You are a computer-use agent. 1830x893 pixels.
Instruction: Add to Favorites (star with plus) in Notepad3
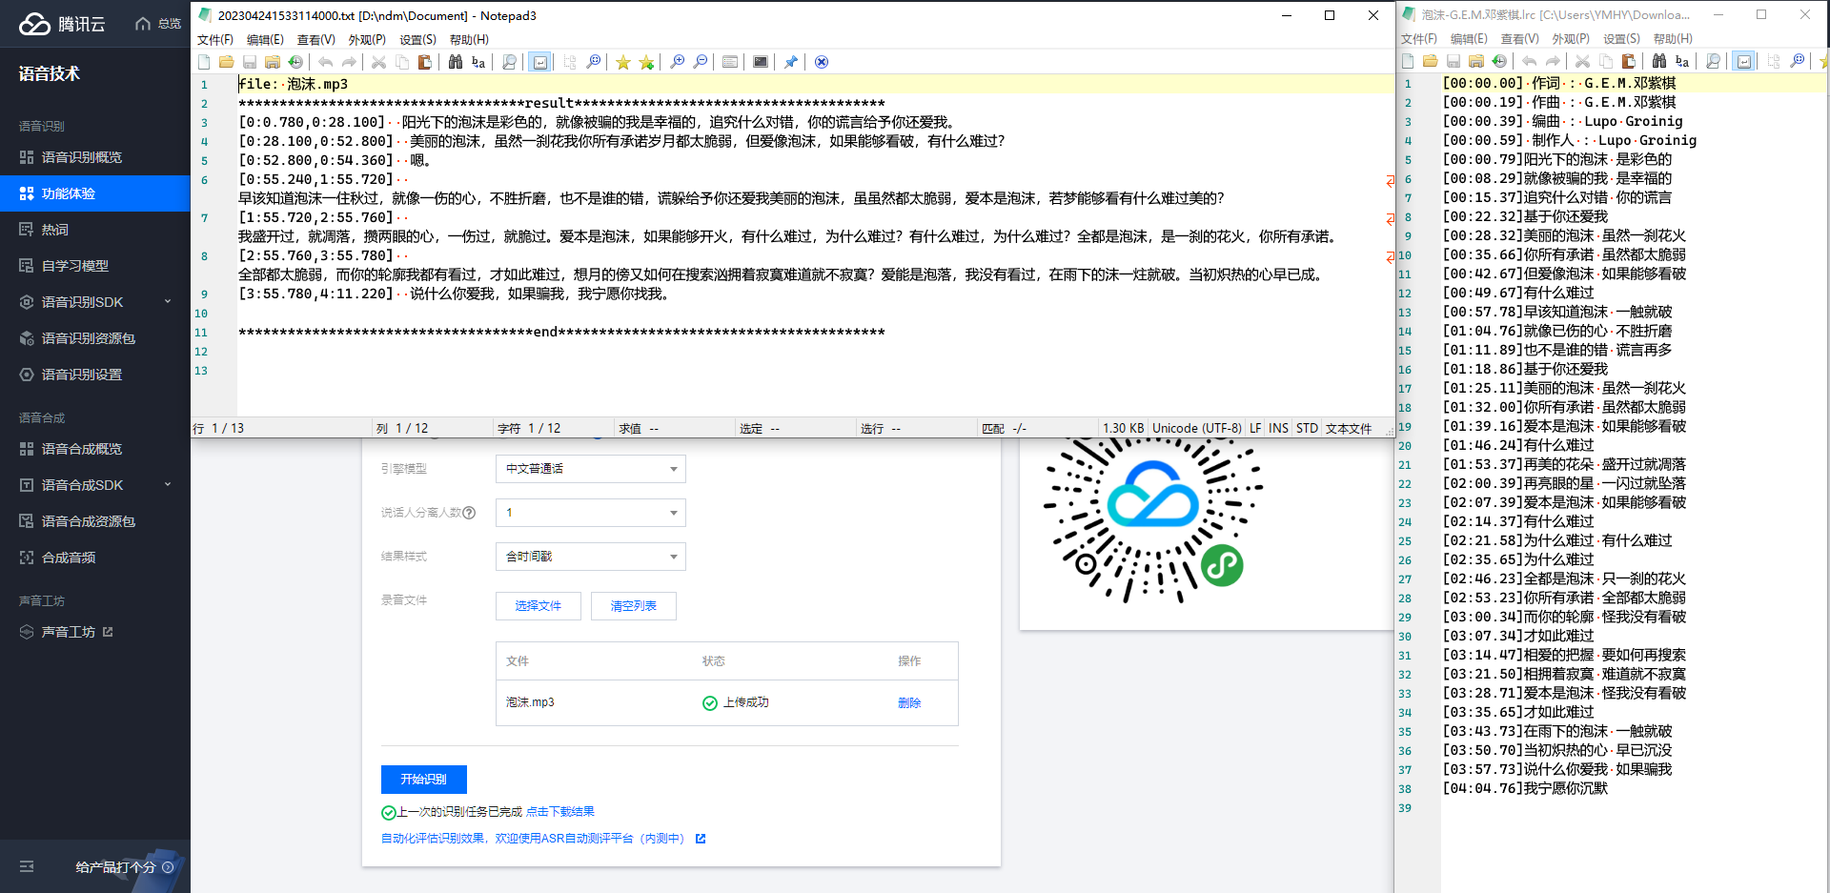click(646, 62)
